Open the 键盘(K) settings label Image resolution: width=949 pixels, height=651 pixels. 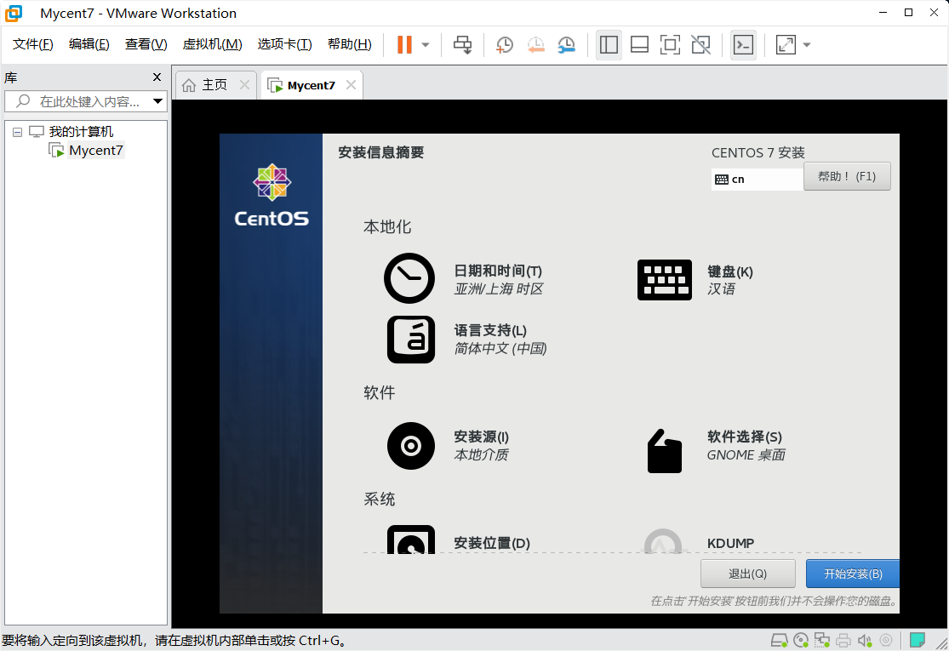tap(730, 271)
